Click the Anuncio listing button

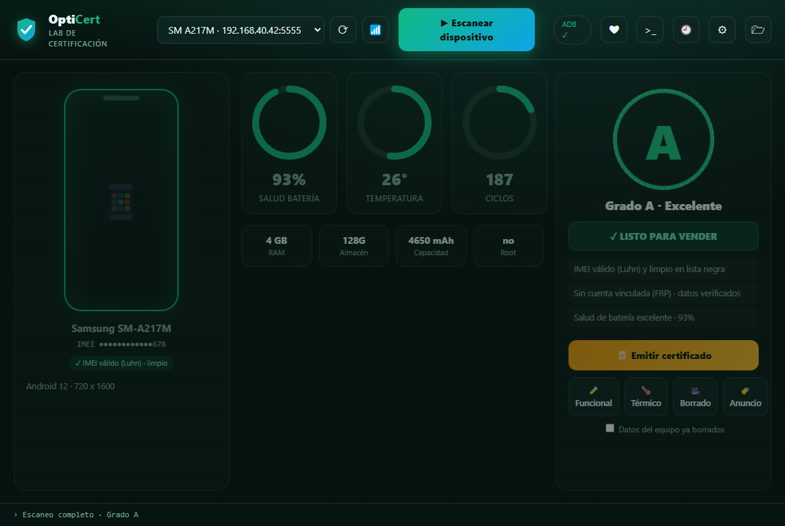(x=745, y=397)
